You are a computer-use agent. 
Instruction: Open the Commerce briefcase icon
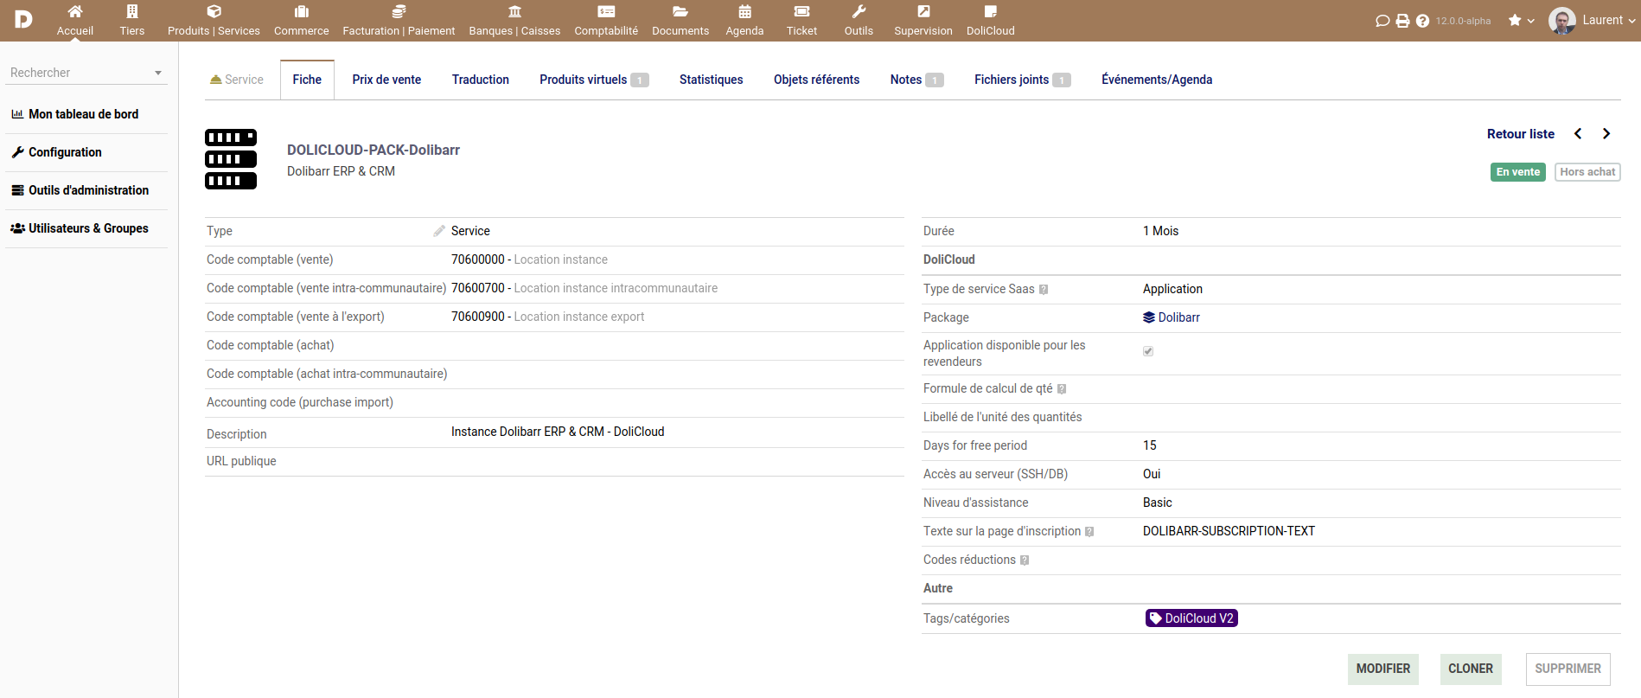click(302, 11)
